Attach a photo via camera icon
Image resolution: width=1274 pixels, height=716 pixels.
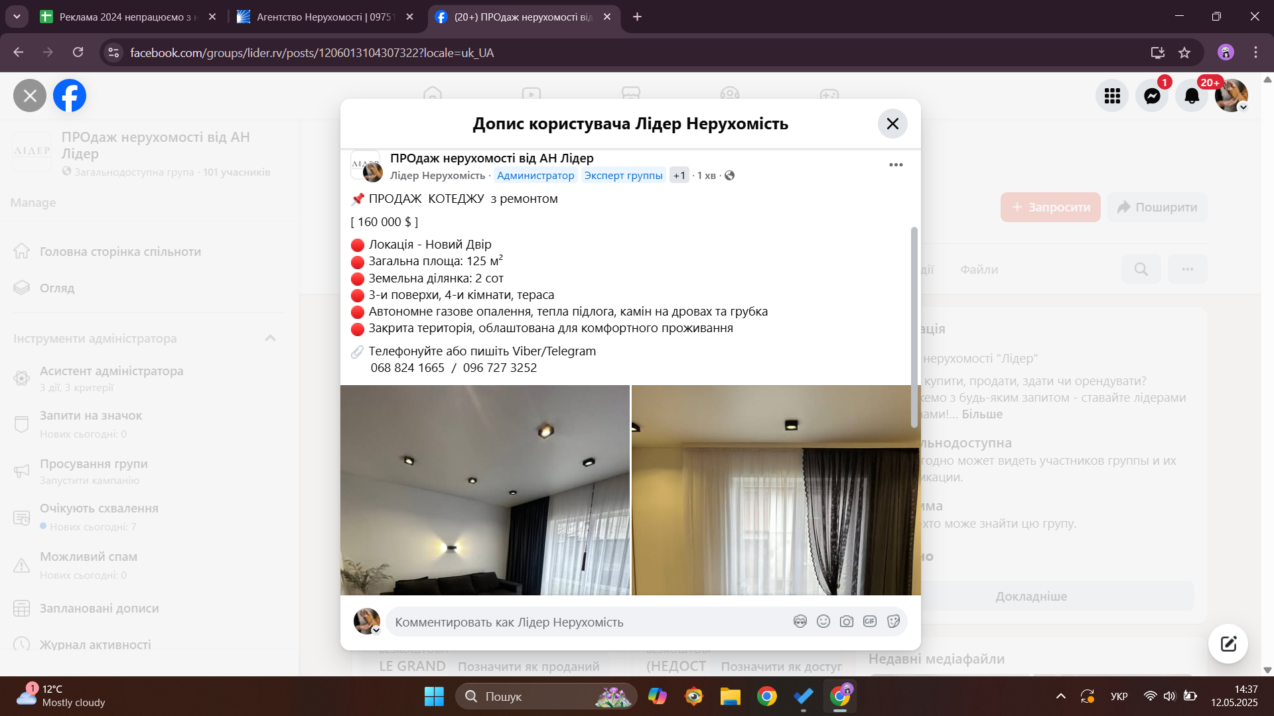[x=847, y=622]
